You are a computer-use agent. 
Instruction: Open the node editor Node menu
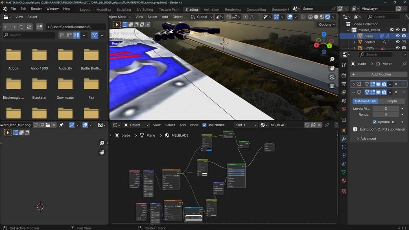click(x=194, y=125)
